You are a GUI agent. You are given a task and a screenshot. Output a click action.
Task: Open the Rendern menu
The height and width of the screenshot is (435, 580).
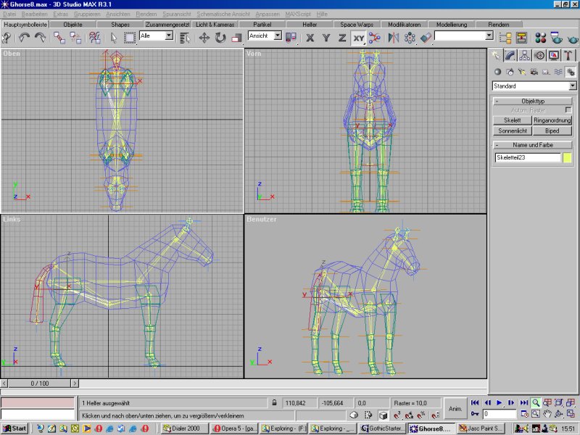[x=146, y=14]
